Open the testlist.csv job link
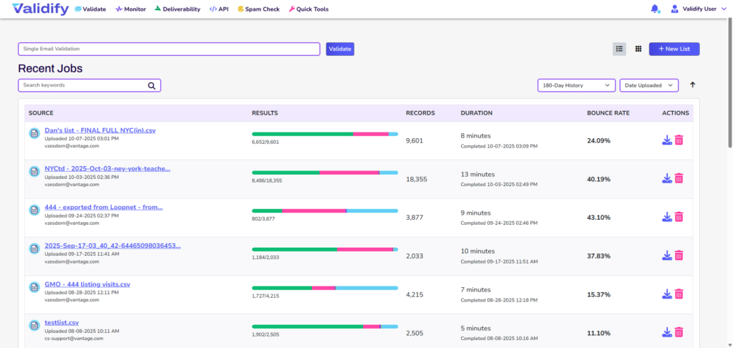Viewport: 733px width, 348px height. tap(62, 323)
